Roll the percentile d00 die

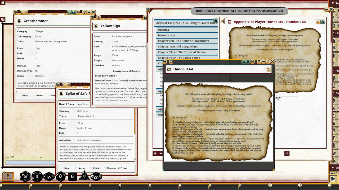coord(96,176)
